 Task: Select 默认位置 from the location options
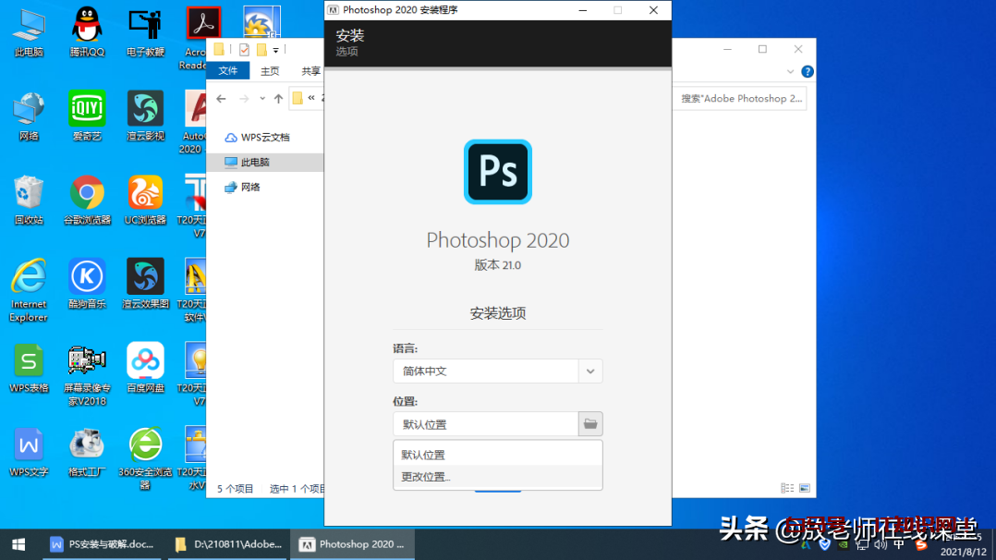pyautogui.click(x=424, y=454)
